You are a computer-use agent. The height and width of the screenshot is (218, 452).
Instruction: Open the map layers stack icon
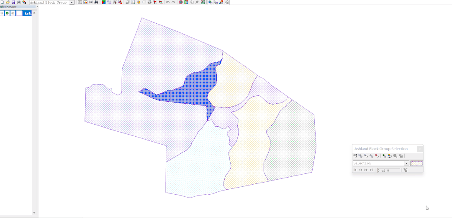point(127,2)
